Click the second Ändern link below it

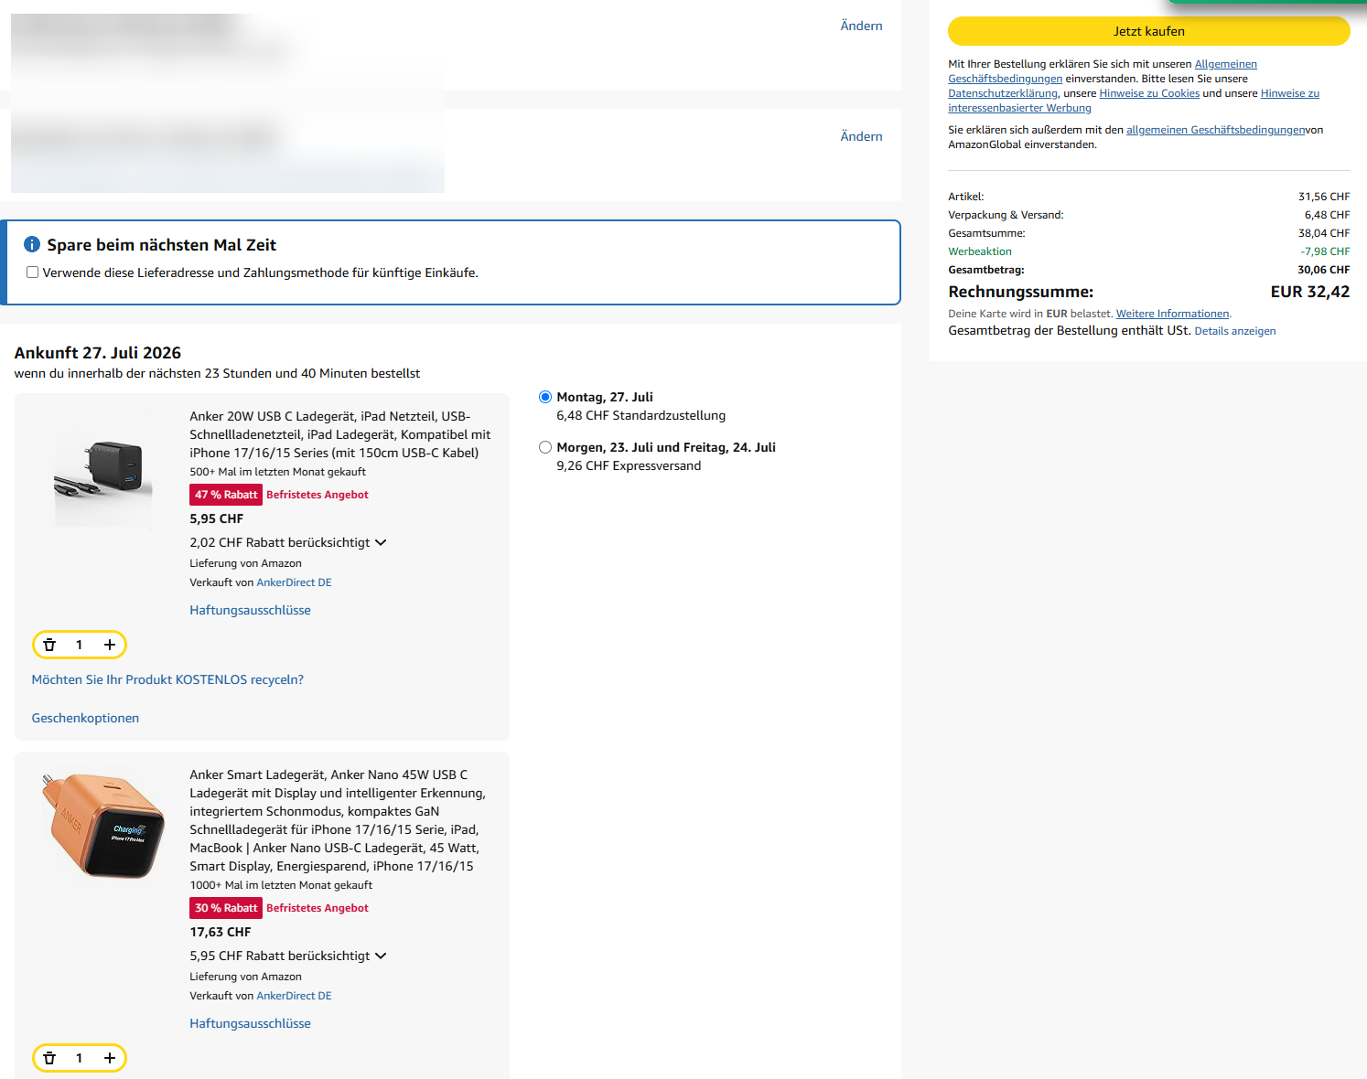point(861,136)
